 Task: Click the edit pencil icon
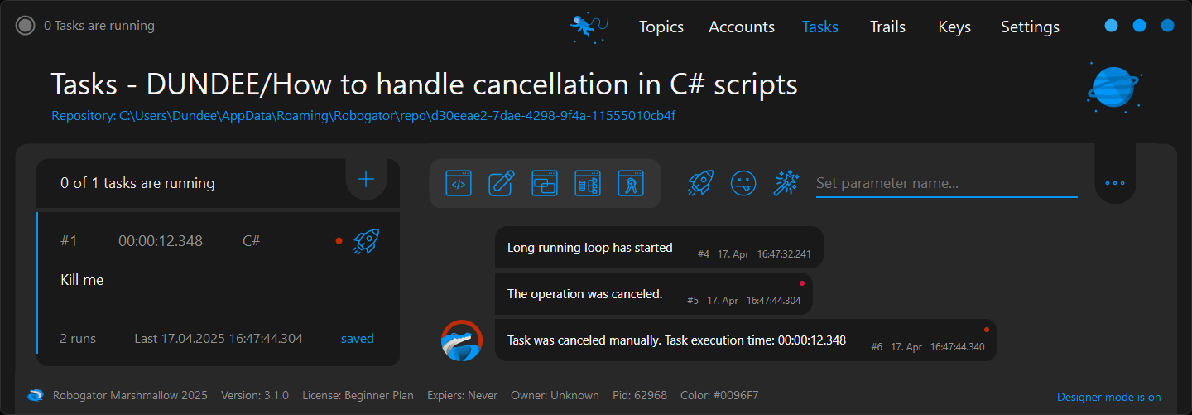click(x=502, y=183)
